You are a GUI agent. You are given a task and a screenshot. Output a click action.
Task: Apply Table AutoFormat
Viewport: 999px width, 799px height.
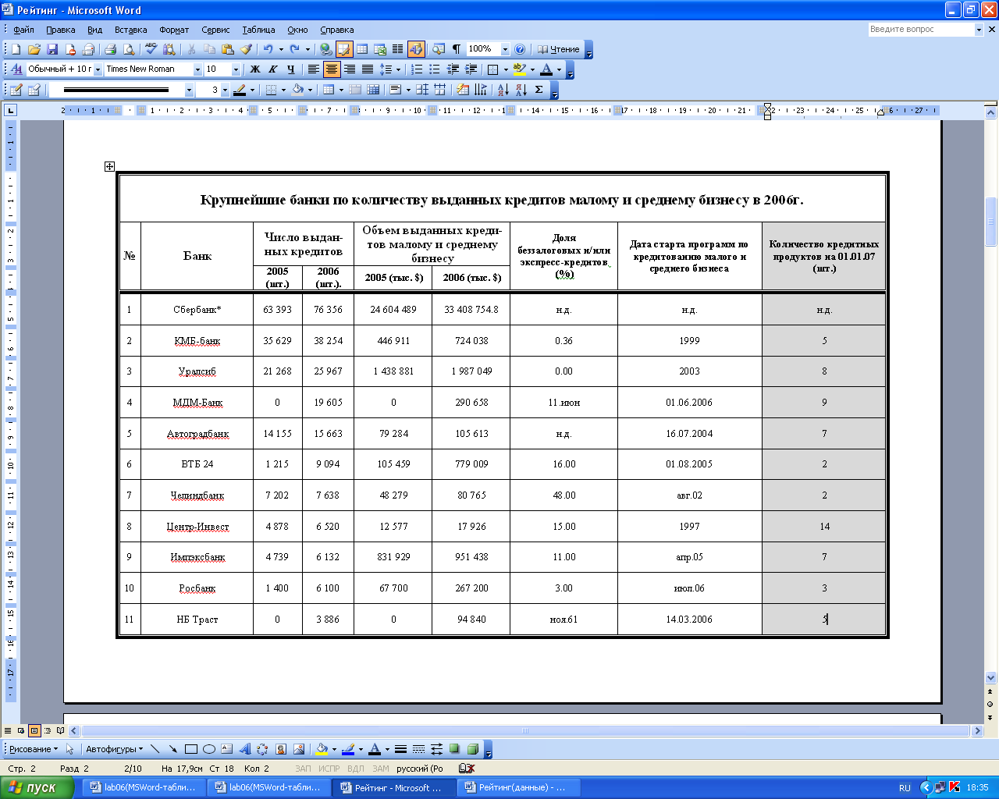(463, 90)
